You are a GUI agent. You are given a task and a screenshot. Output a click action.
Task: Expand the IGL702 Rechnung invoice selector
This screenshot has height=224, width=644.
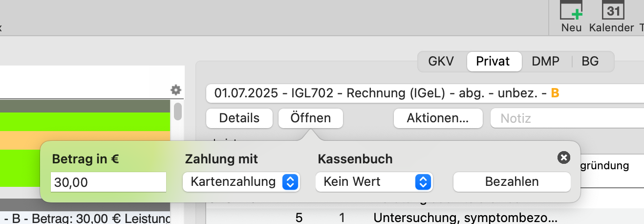click(425, 93)
